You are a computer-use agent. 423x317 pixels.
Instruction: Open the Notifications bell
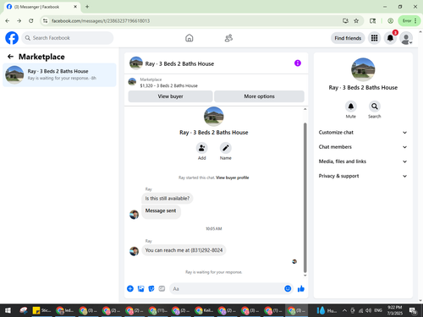pyautogui.click(x=390, y=38)
